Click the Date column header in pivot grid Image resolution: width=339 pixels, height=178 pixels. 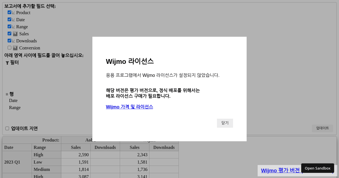click(17, 147)
